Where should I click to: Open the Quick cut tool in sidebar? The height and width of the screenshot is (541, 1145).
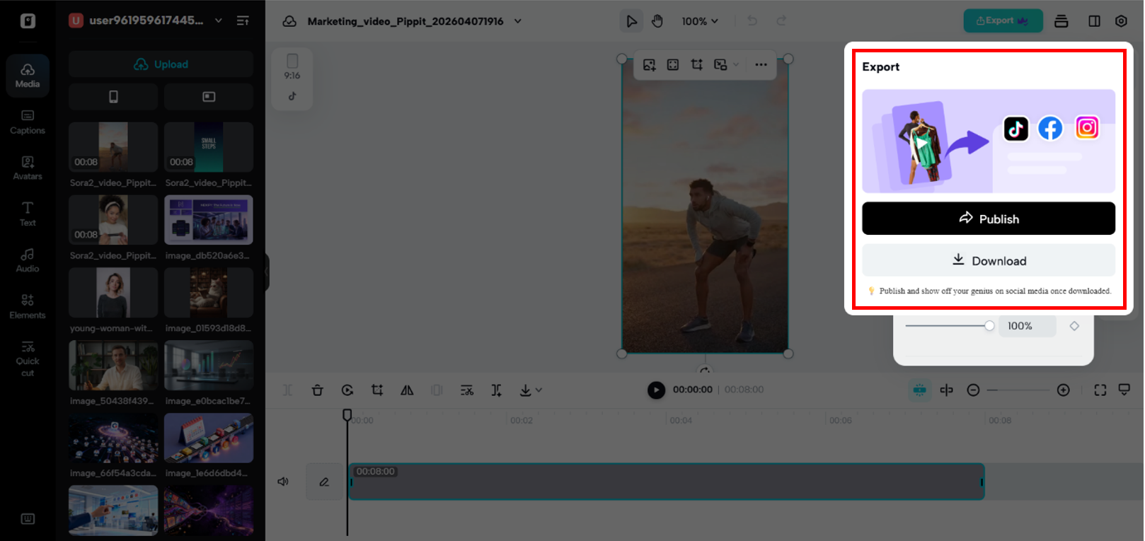tap(28, 359)
